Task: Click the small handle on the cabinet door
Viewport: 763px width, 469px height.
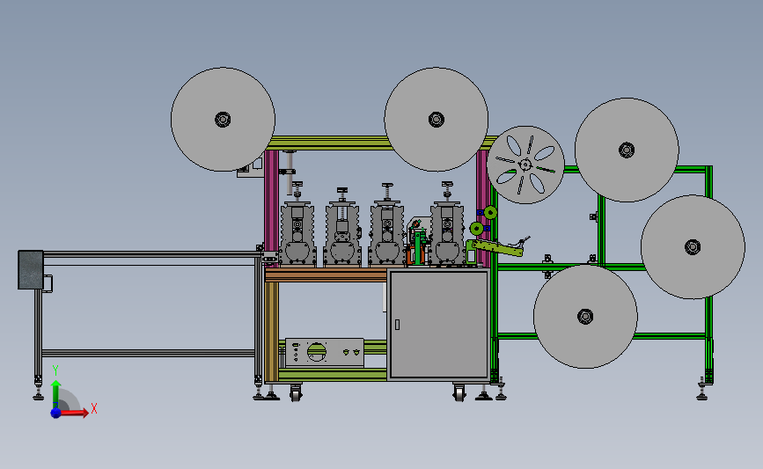Action: pyautogui.click(x=398, y=325)
